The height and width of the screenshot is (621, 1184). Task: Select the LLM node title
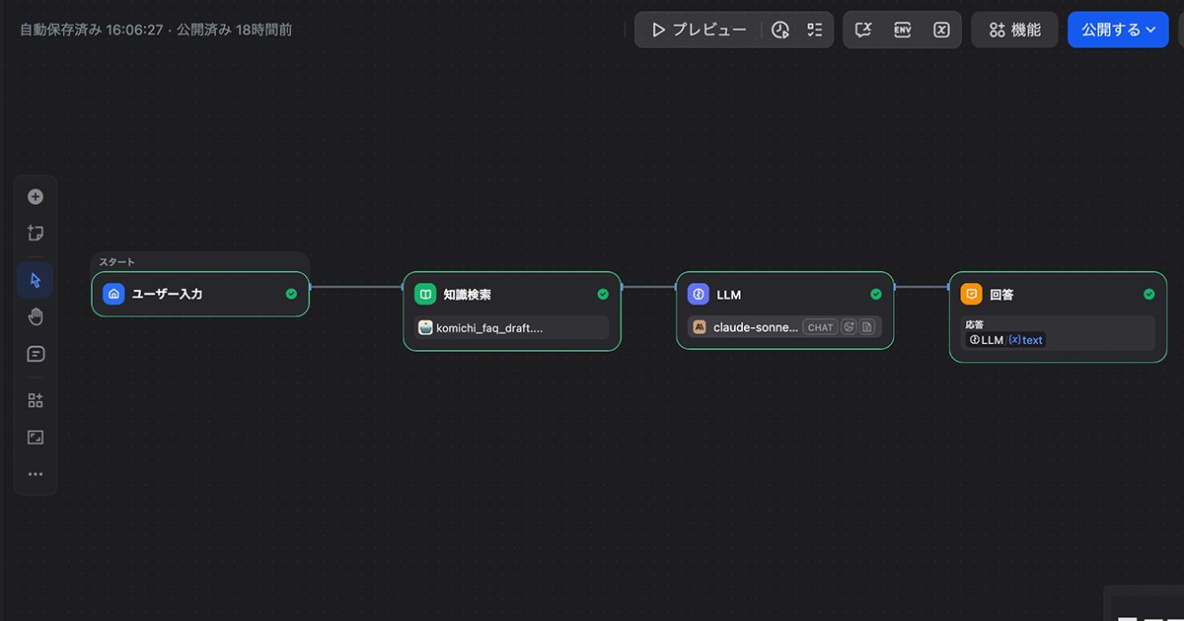728,295
